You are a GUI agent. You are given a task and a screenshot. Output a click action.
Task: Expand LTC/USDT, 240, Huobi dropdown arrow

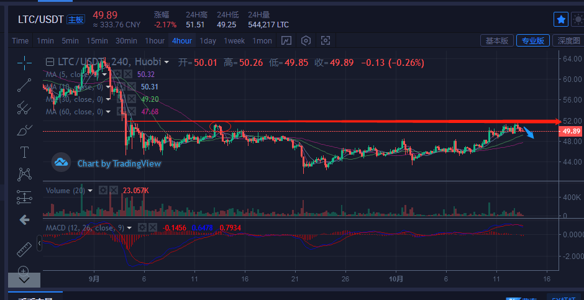click(167, 62)
